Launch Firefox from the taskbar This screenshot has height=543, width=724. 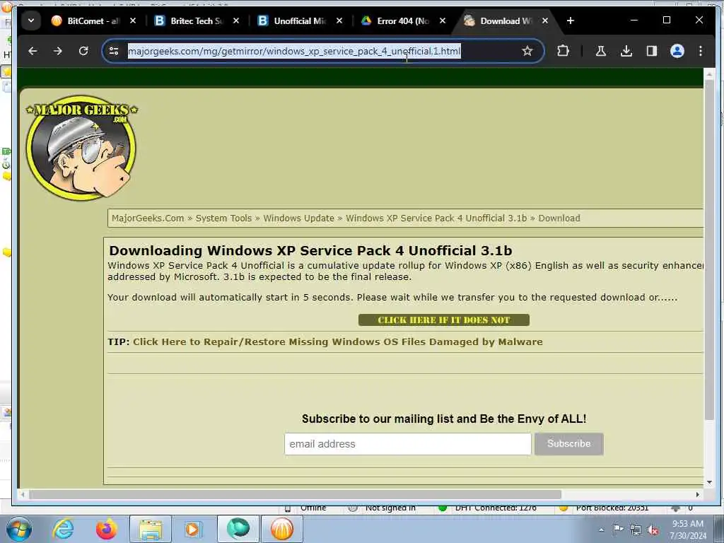(x=106, y=529)
